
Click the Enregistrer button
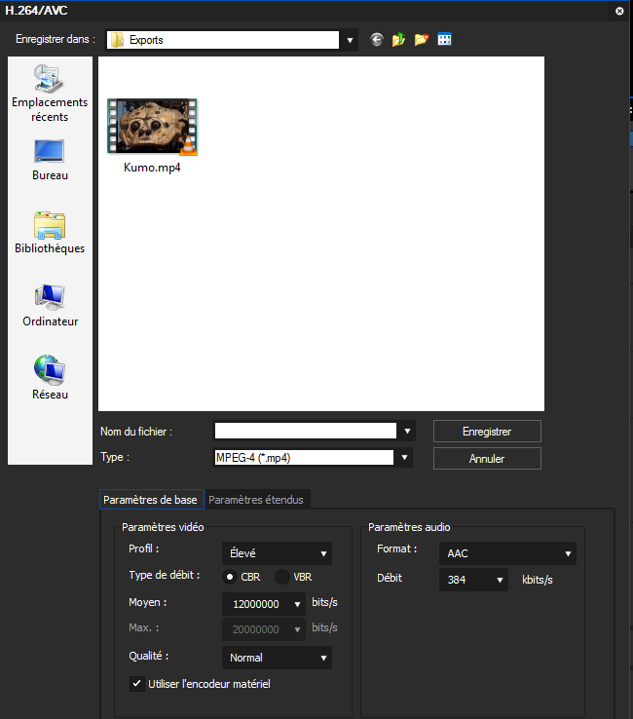[x=487, y=432]
